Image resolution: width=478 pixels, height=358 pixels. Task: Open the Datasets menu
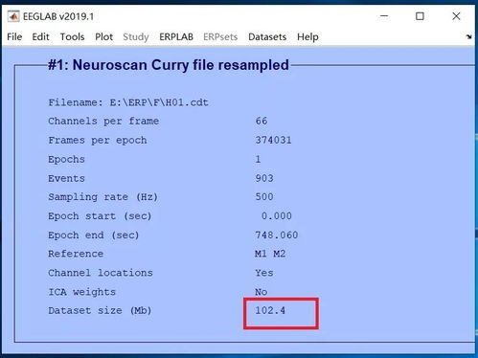[267, 36]
